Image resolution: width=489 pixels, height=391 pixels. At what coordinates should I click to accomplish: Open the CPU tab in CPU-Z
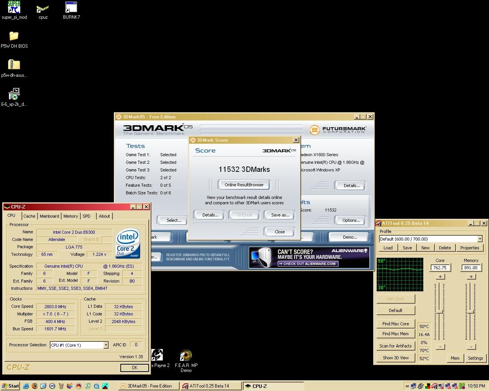click(x=11, y=216)
